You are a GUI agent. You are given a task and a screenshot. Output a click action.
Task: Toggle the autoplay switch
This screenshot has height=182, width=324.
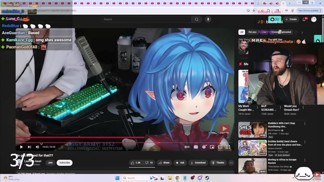point(187,147)
